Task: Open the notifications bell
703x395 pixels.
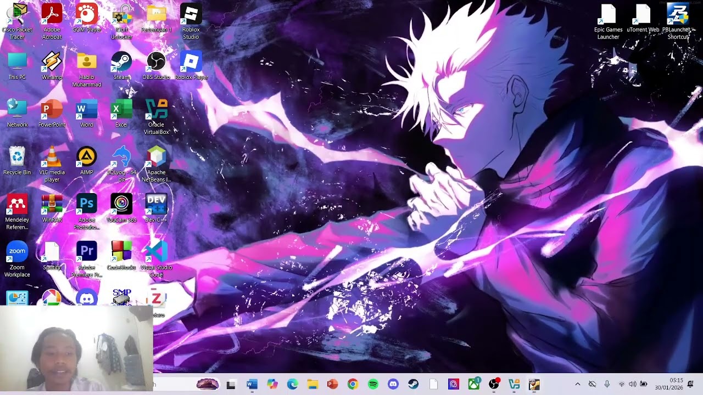Action: tap(690, 384)
